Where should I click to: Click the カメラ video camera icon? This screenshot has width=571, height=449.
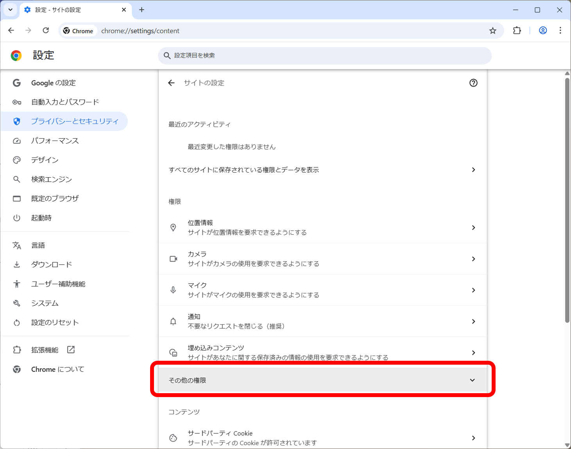pos(173,259)
